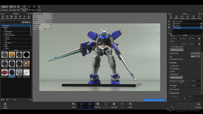Select the Gem Stones folder
The image size is (203, 114).
point(8,43)
